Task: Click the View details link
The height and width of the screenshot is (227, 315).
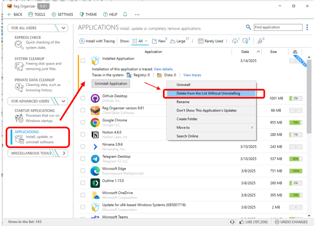Action: click(x=163, y=69)
